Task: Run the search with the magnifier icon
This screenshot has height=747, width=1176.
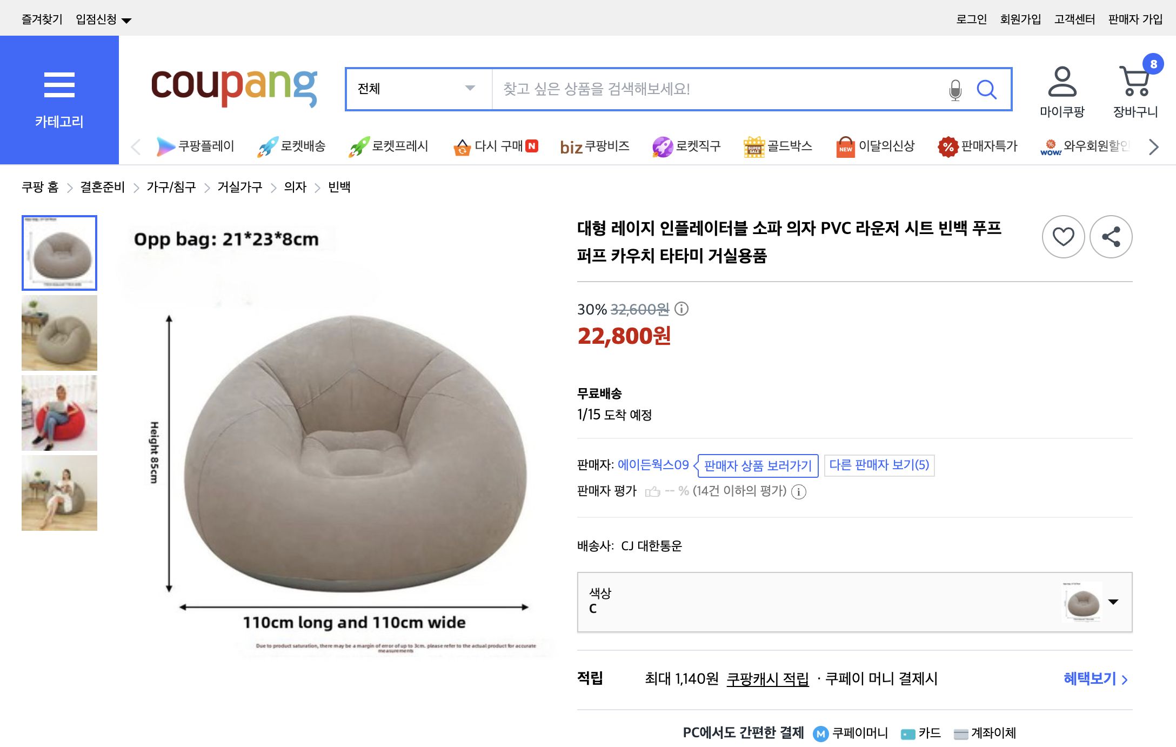Action: (x=987, y=89)
